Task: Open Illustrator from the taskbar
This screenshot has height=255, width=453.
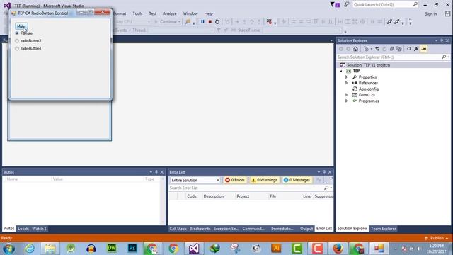Action: click(x=276, y=249)
